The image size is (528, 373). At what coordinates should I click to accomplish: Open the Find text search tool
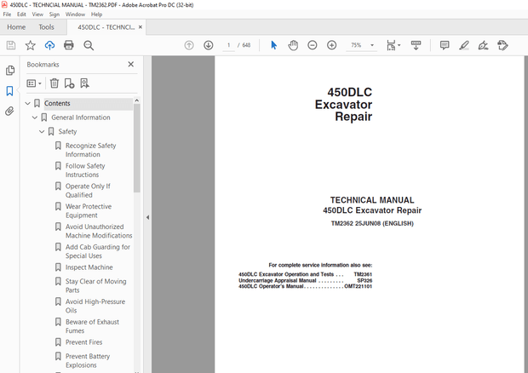89,45
